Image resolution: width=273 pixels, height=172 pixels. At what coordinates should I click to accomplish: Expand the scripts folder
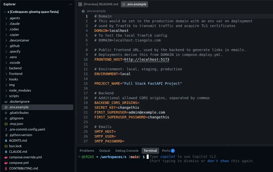pyautogui.click(x=6, y=96)
